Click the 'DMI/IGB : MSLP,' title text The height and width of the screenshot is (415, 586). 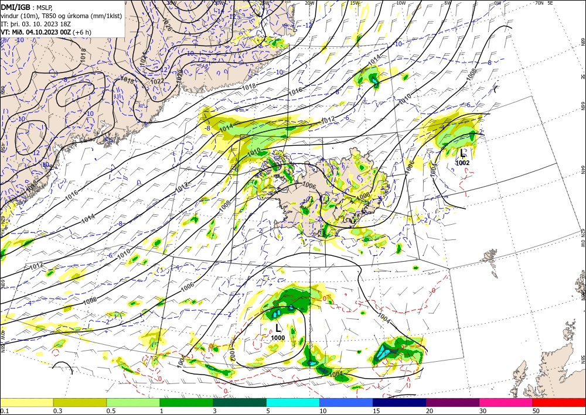[x=27, y=7]
